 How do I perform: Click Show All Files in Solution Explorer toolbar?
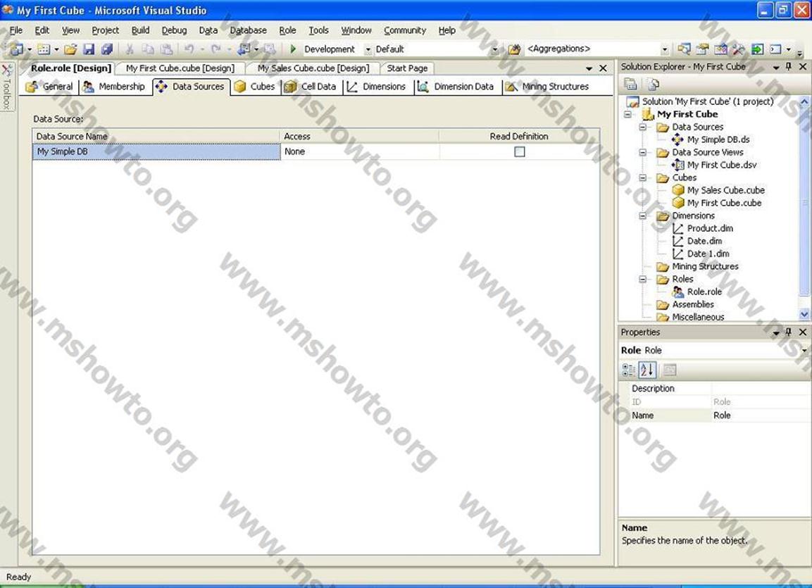pyautogui.click(x=653, y=84)
